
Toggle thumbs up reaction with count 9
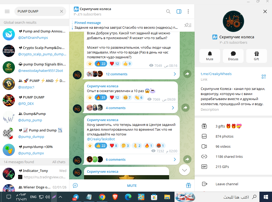127,64
